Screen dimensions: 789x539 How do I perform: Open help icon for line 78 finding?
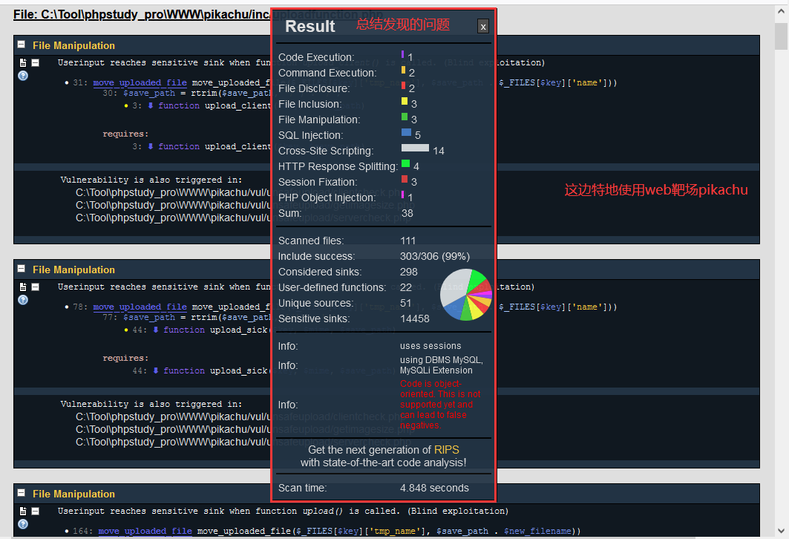coord(23,300)
